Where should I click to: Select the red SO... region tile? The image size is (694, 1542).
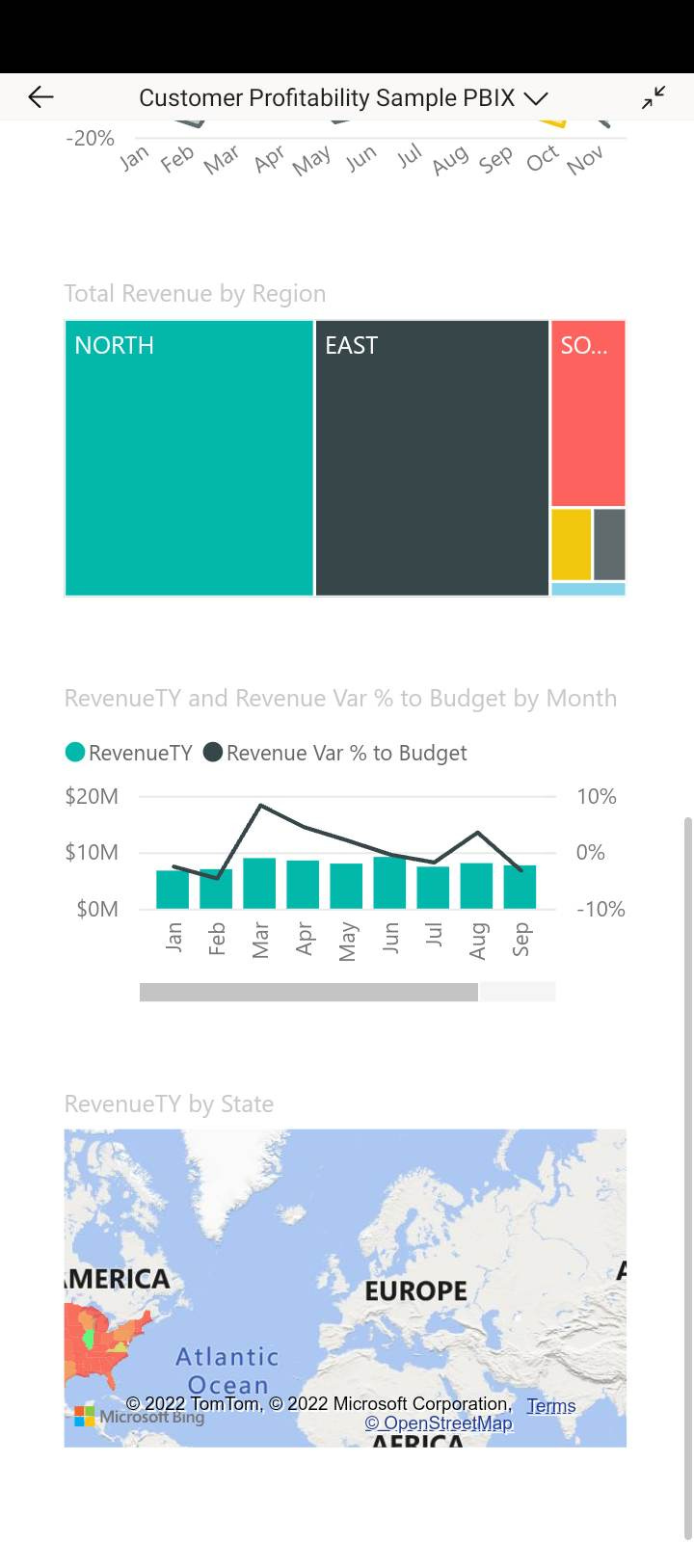tap(588, 413)
